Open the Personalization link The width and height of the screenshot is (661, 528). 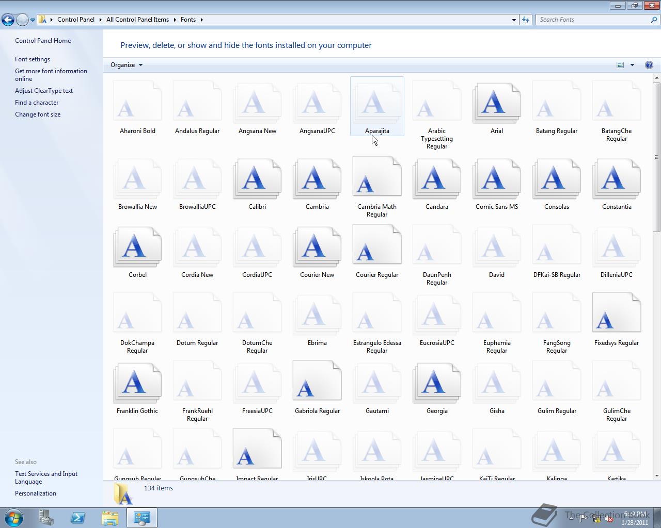[x=36, y=493]
